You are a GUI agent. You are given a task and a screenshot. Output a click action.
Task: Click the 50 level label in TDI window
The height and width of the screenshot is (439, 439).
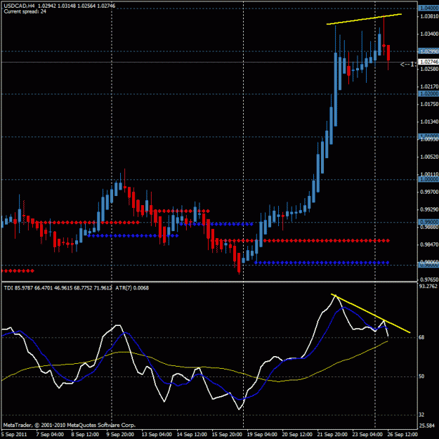(421, 376)
